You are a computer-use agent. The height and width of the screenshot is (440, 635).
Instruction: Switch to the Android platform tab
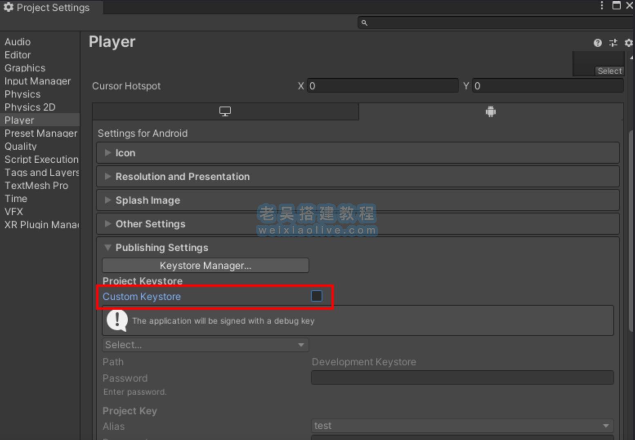[490, 111]
